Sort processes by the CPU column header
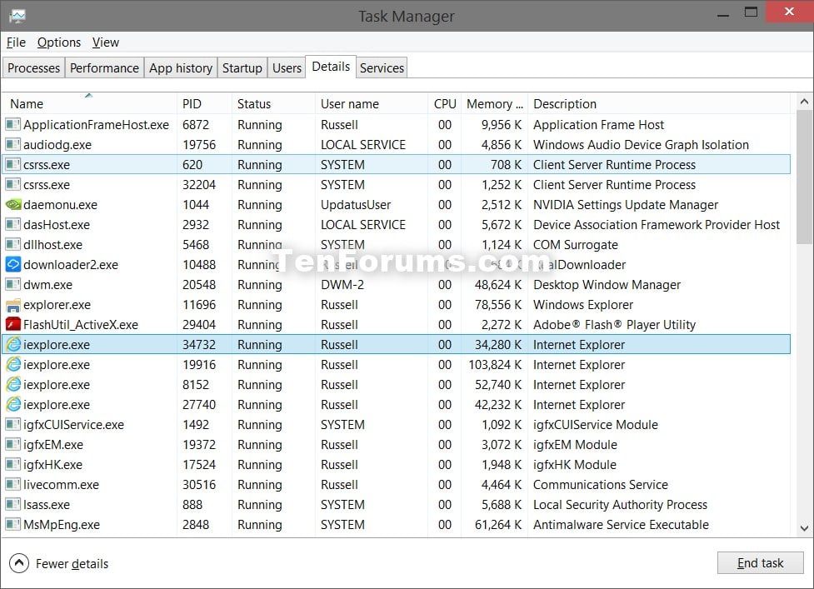This screenshot has height=589, width=814. tap(444, 103)
